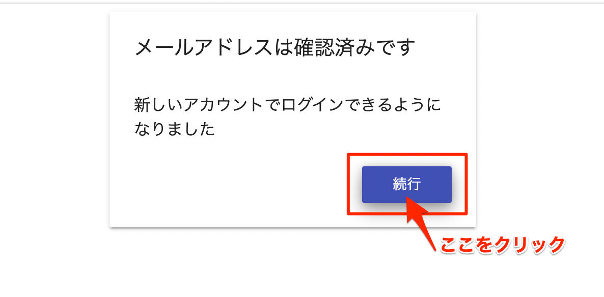Image resolution: width=604 pixels, height=297 pixels.
Task: Click the blank dialog area left of 続行
Action: coord(231,185)
